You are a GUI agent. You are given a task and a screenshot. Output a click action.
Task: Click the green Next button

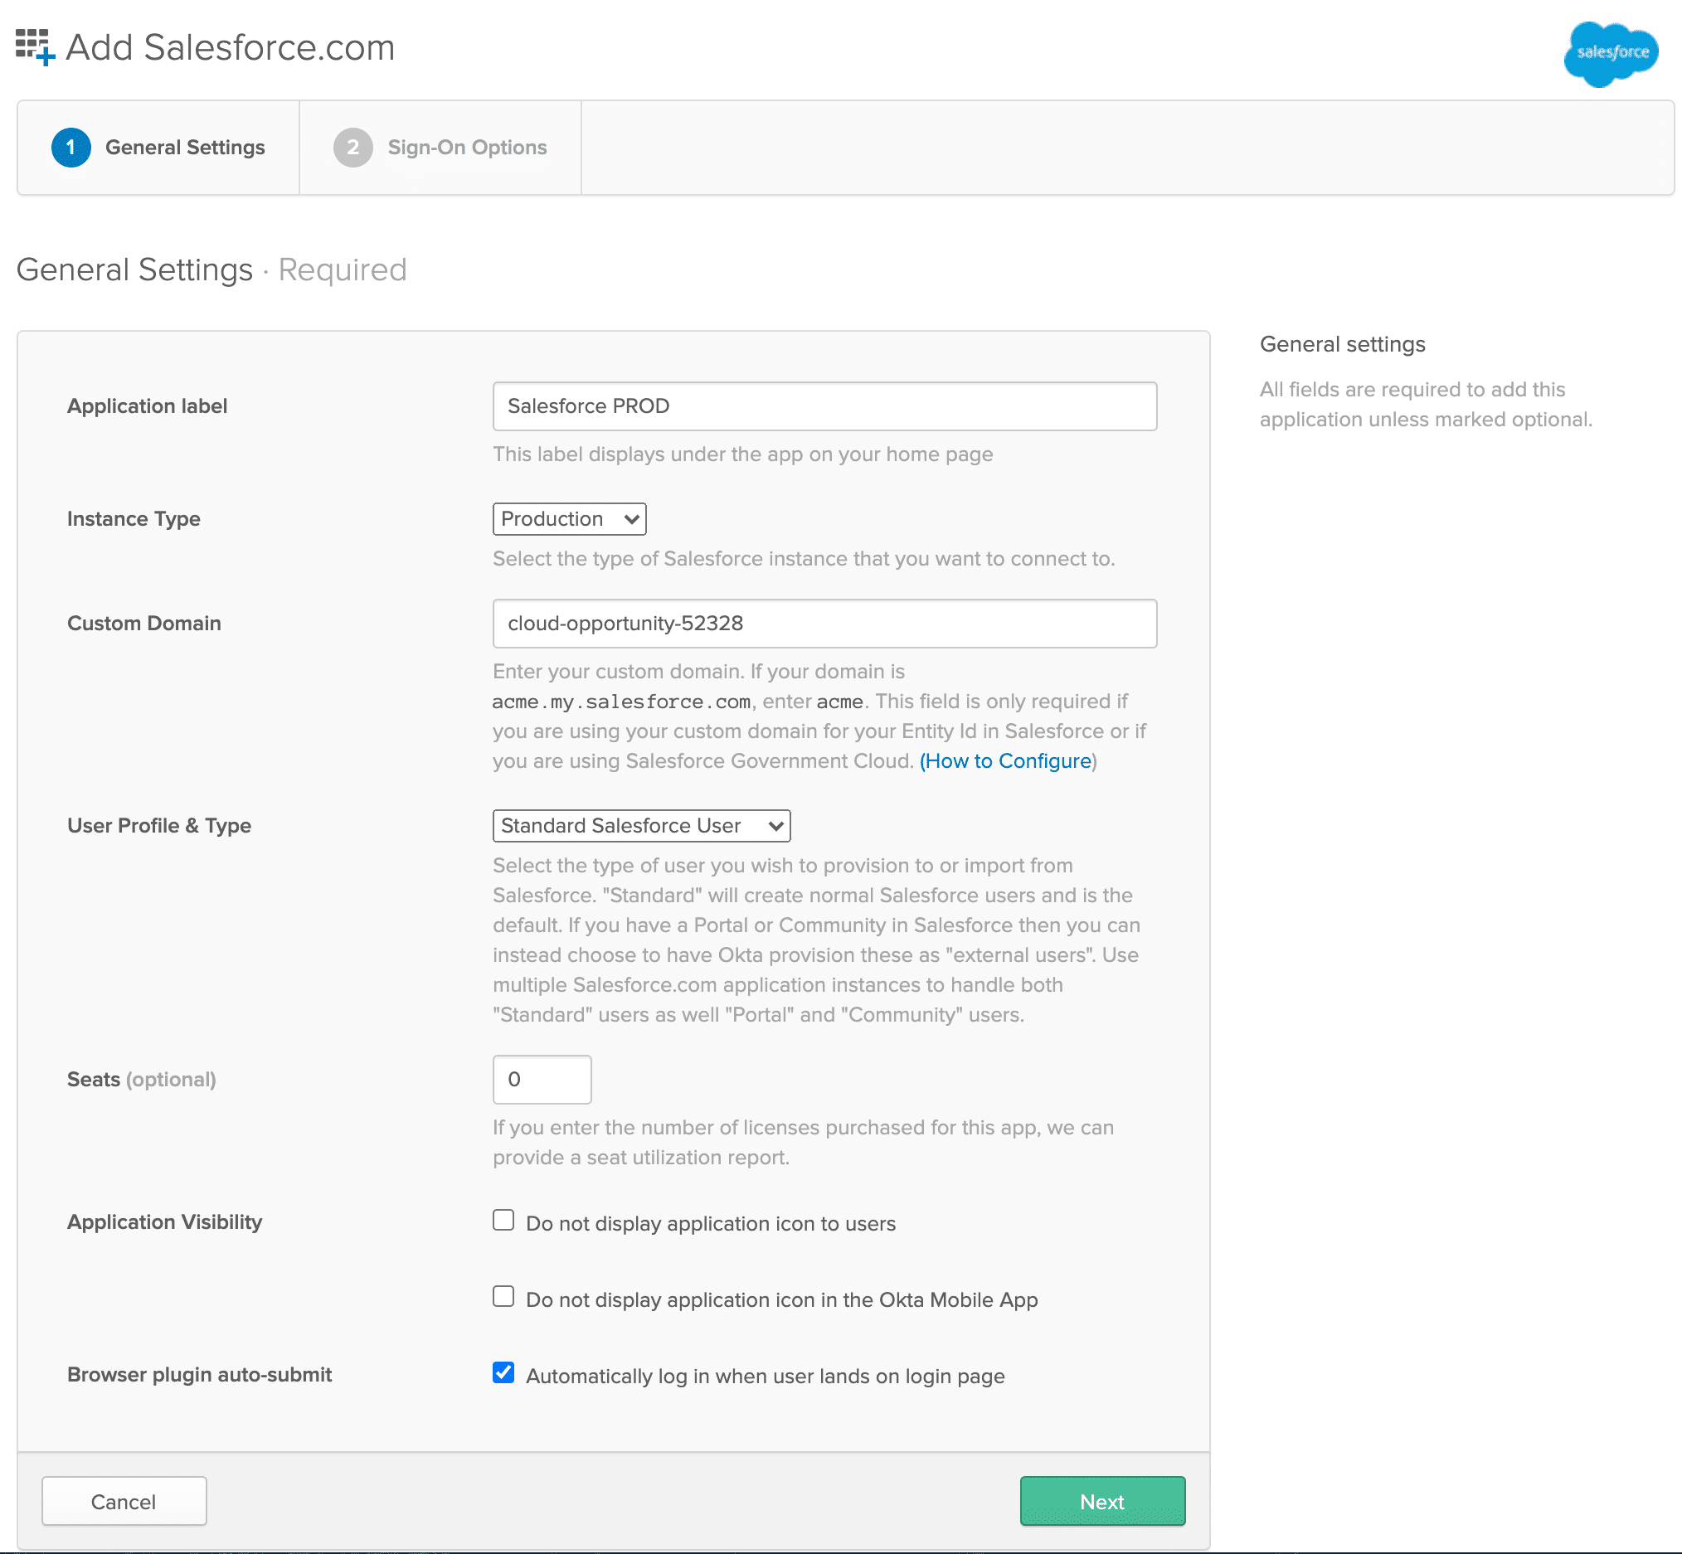click(1102, 1502)
